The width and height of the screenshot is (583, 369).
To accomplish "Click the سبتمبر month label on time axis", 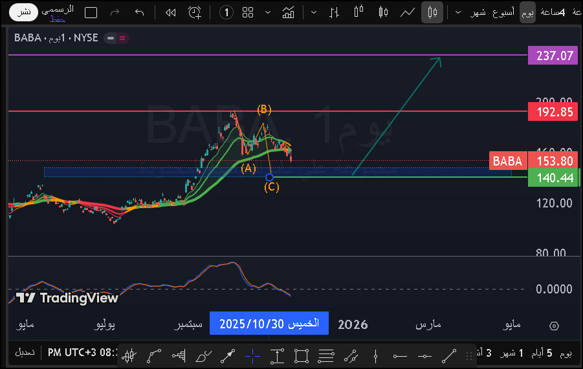I will click(188, 324).
